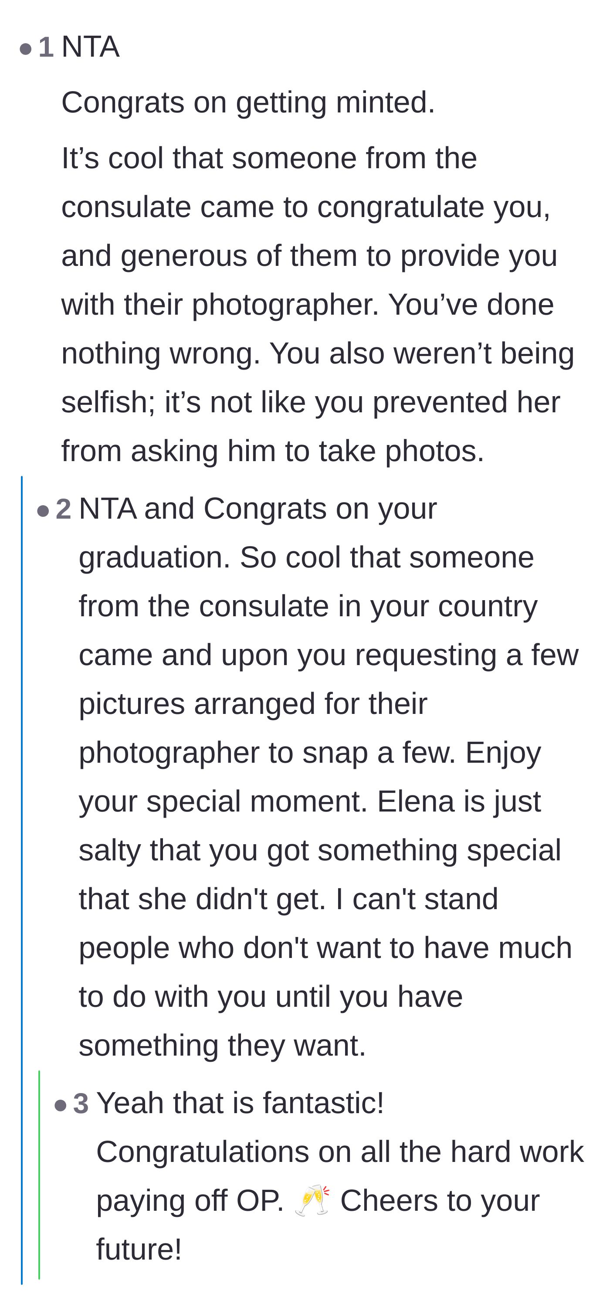Click 'Congratulations on all the hard work' line
The image size is (610, 1311).
[340, 1152]
